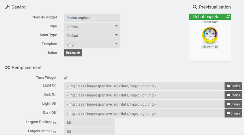Click the Choisir button for Light Off
The image size is (244, 135).
pyautogui.click(x=233, y=104)
